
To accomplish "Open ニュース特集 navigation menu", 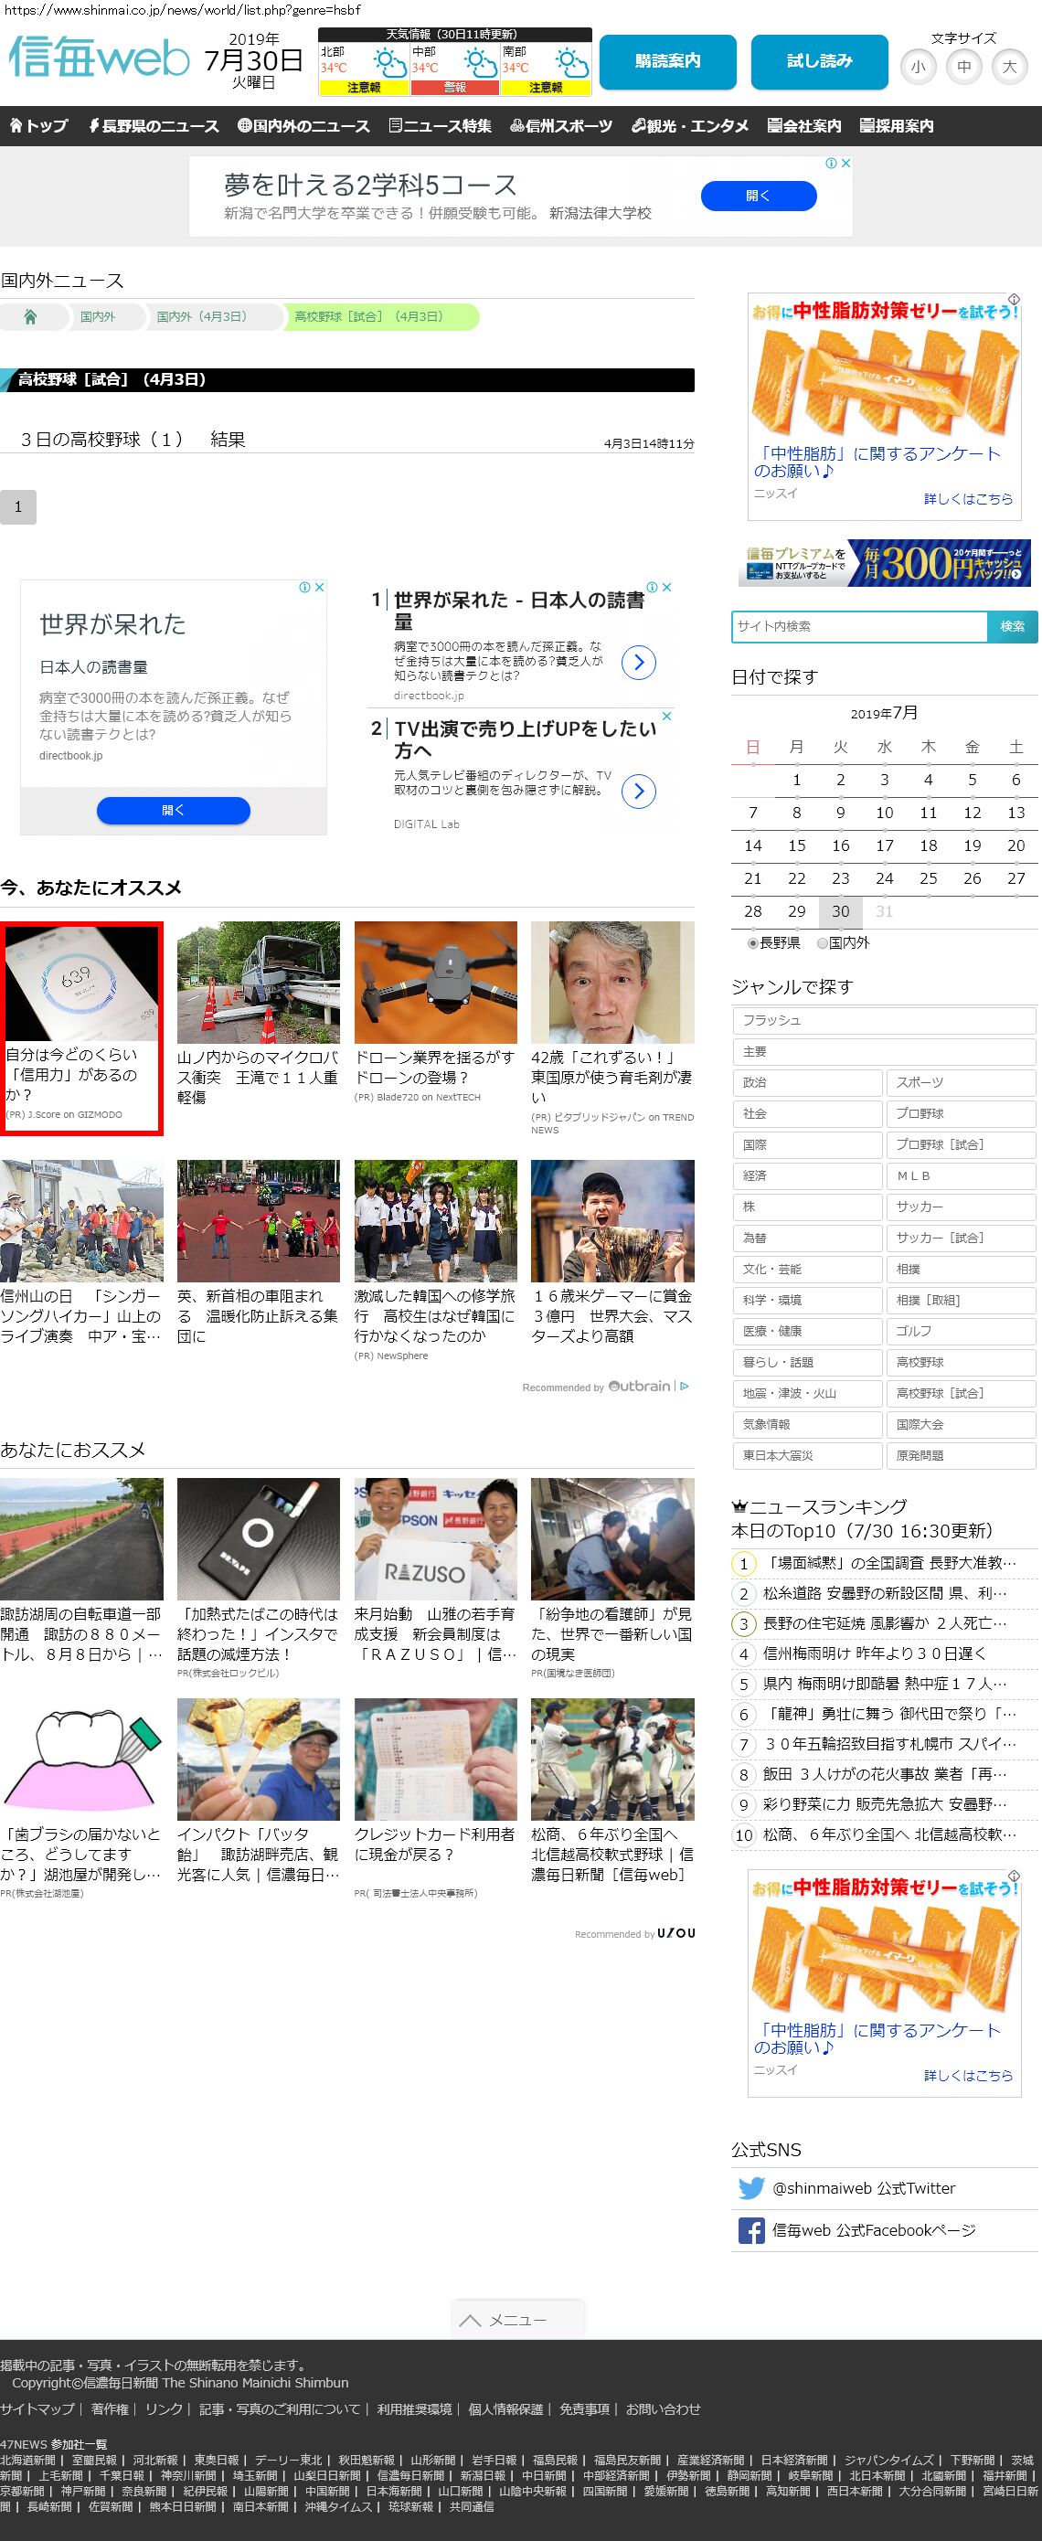I will pyautogui.click(x=440, y=126).
